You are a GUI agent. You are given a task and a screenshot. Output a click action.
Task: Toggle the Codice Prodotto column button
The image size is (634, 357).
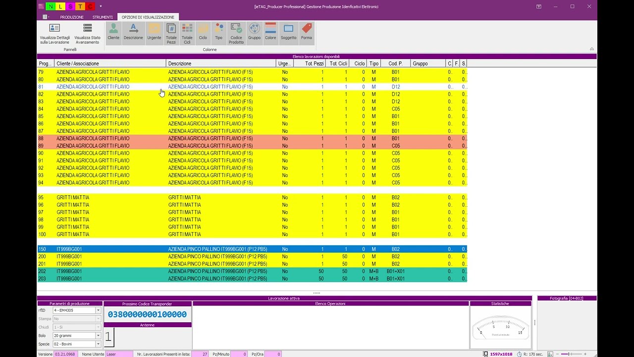(x=236, y=33)
